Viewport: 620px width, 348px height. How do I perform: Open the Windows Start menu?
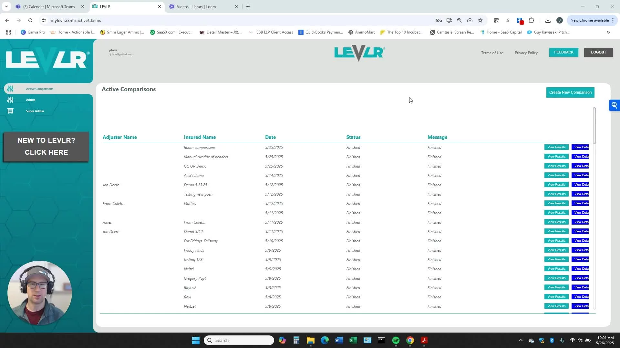tap(196, 340)
